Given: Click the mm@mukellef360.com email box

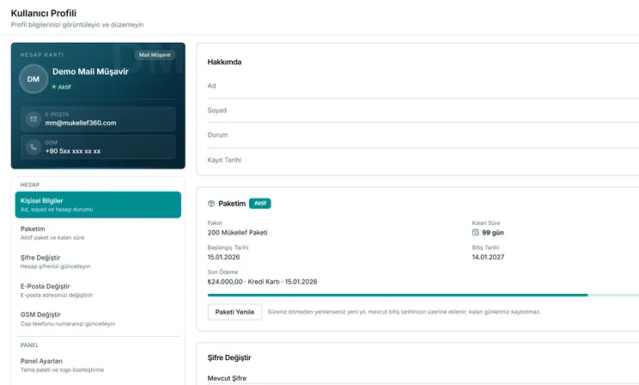Looking at the screenshot, I should tap(98, 119).
